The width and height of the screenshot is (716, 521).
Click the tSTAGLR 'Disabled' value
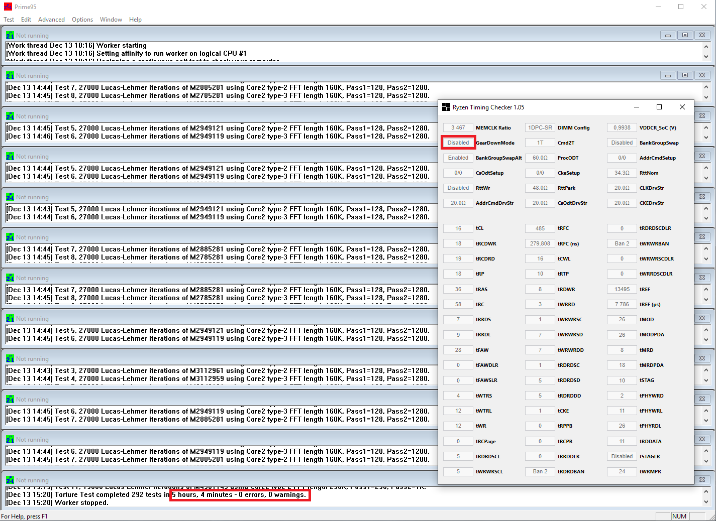tap(622, 456)
